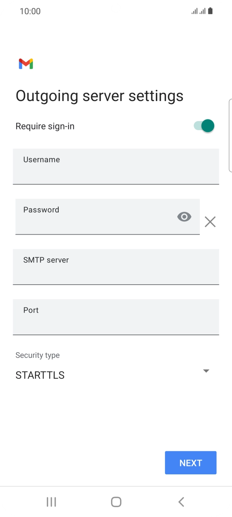
Task: Tap the Port input field
Action: point(115,317)
